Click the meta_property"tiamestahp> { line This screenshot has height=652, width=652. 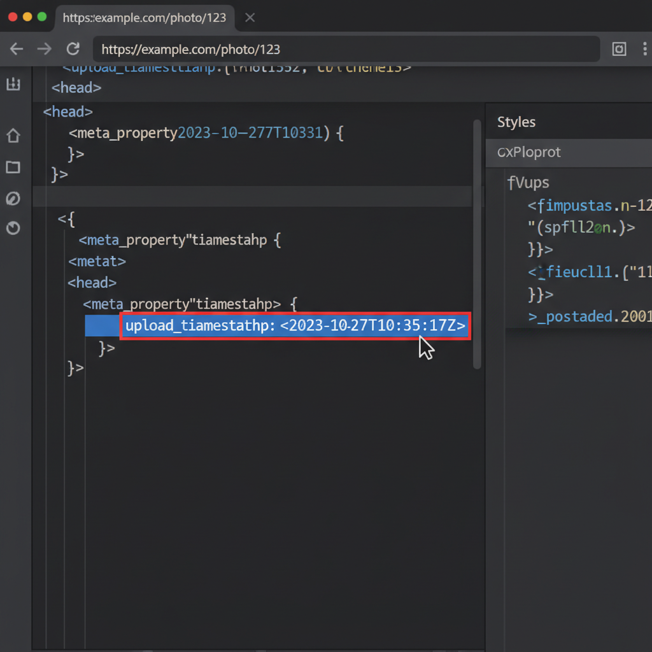coord(190,304)
